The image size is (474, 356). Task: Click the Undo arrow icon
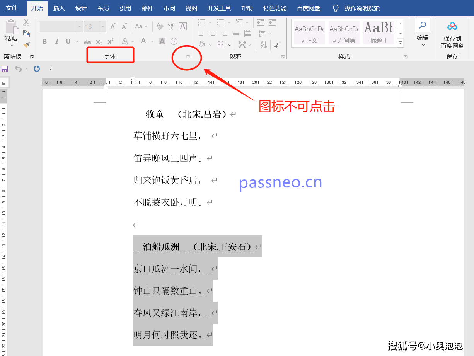[18, 69]
